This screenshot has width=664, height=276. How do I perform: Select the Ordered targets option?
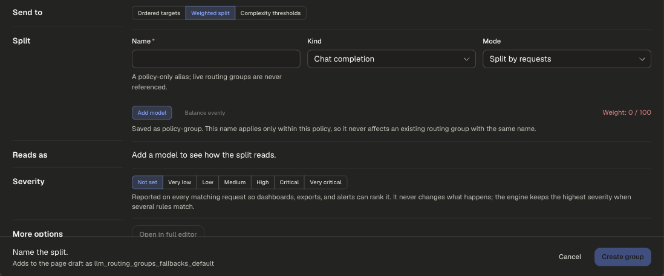(159, 13)
